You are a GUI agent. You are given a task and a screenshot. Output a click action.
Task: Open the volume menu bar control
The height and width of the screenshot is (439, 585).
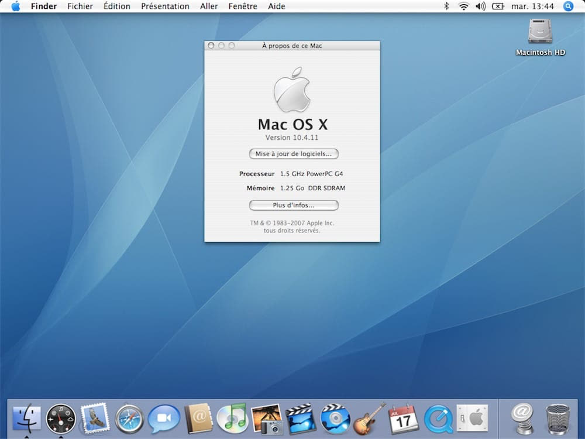click(x=480, y=6)
